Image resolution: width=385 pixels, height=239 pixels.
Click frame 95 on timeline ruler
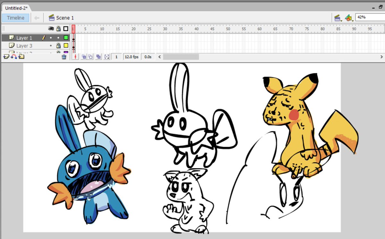370,29
